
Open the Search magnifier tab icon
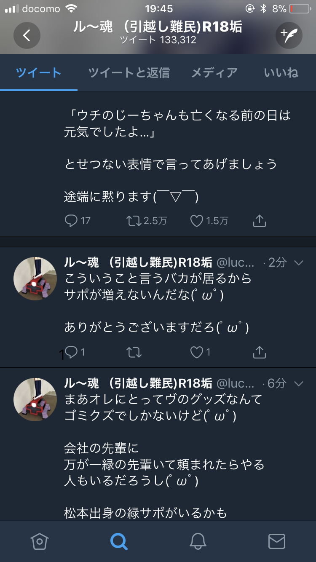[119, 541]
